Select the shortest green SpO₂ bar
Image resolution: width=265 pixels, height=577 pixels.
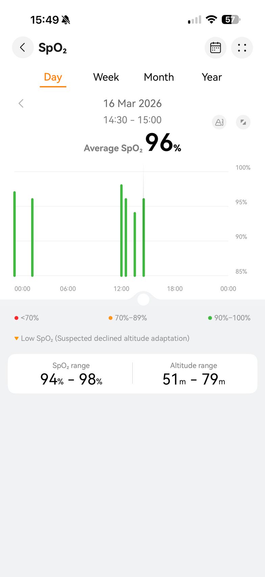135,244
